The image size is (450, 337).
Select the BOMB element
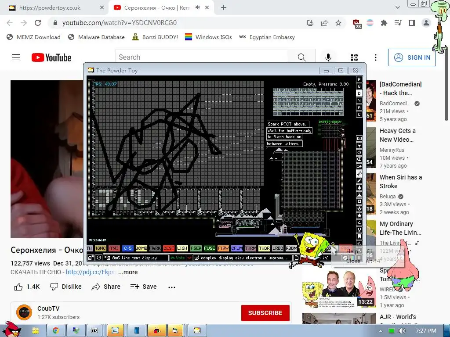point(141,248)
